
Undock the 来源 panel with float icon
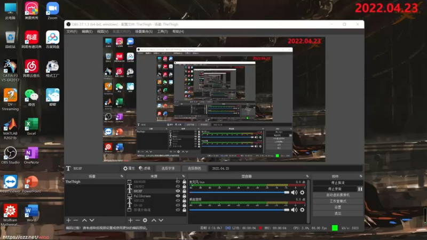pos(184,177)
